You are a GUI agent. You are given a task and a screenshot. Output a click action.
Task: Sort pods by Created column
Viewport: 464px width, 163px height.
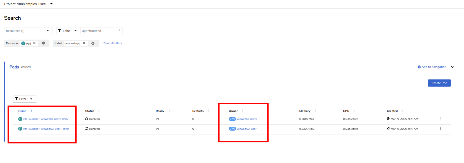pyautogui.click(x=392, y=111)
